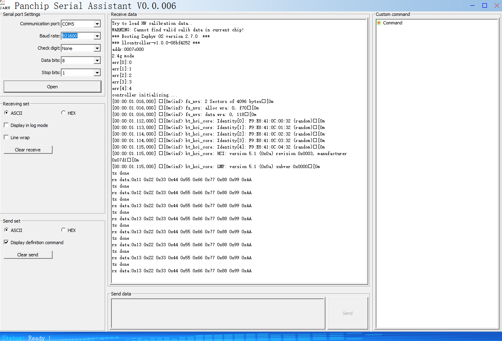
Task: Click the Panchip UART logo icon
Action: (x=5, y=5)
